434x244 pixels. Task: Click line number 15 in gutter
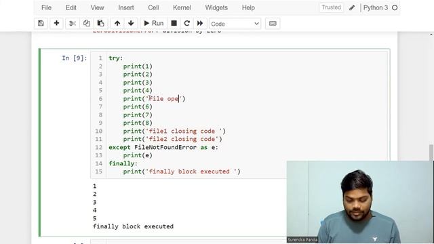point(99,171)
